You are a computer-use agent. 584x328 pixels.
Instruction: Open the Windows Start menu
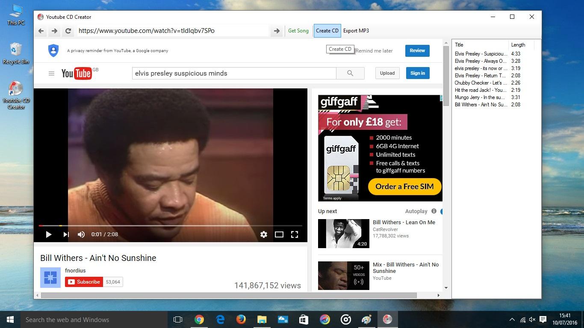point(10,319)
